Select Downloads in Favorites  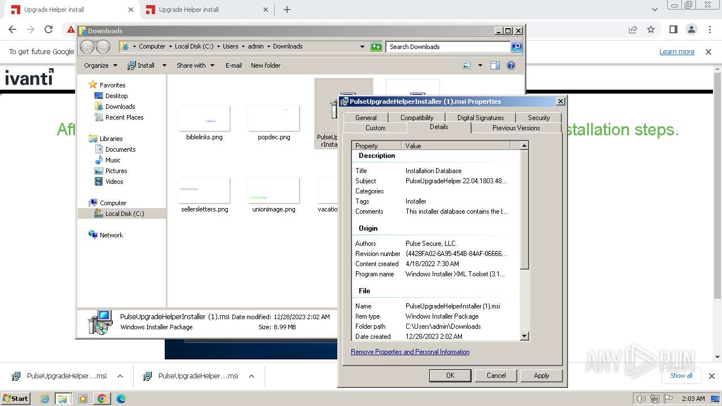(120, 107)
